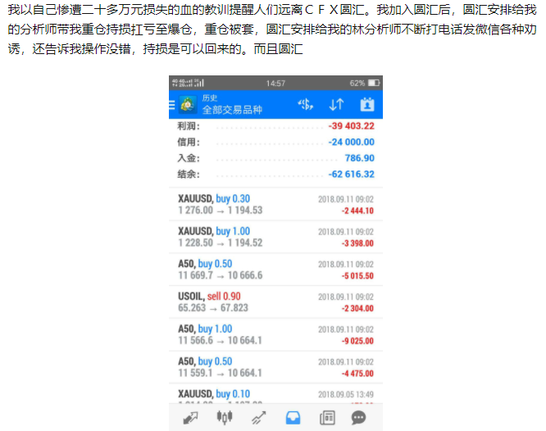
Task: Click the loss amount -3 398.00
Action: tap(357, 243)
